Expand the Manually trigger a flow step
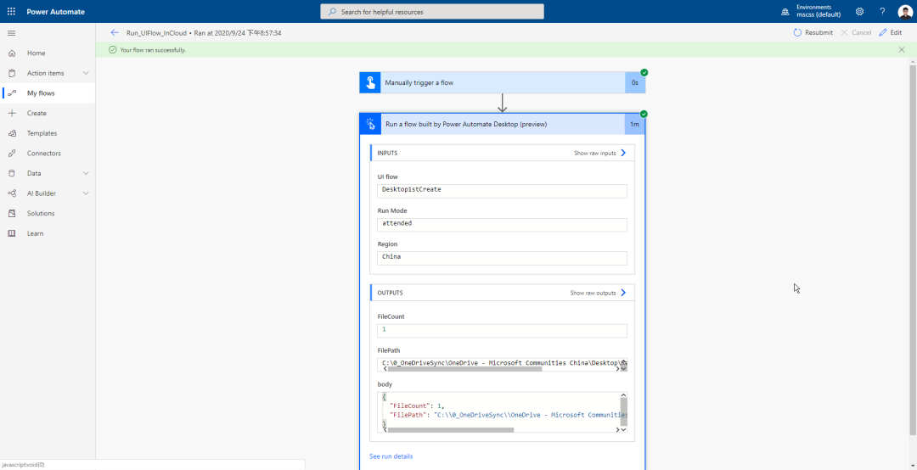Image resolution: width=917 pixels, height=470 pixels. click(x=503, y=83)
